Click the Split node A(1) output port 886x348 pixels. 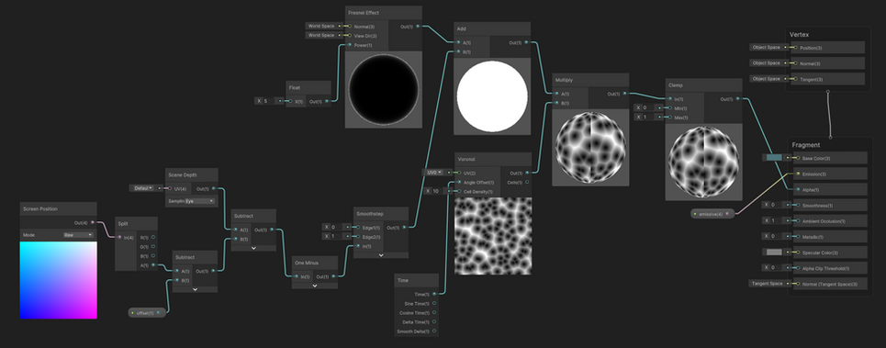tap(153, 265)
